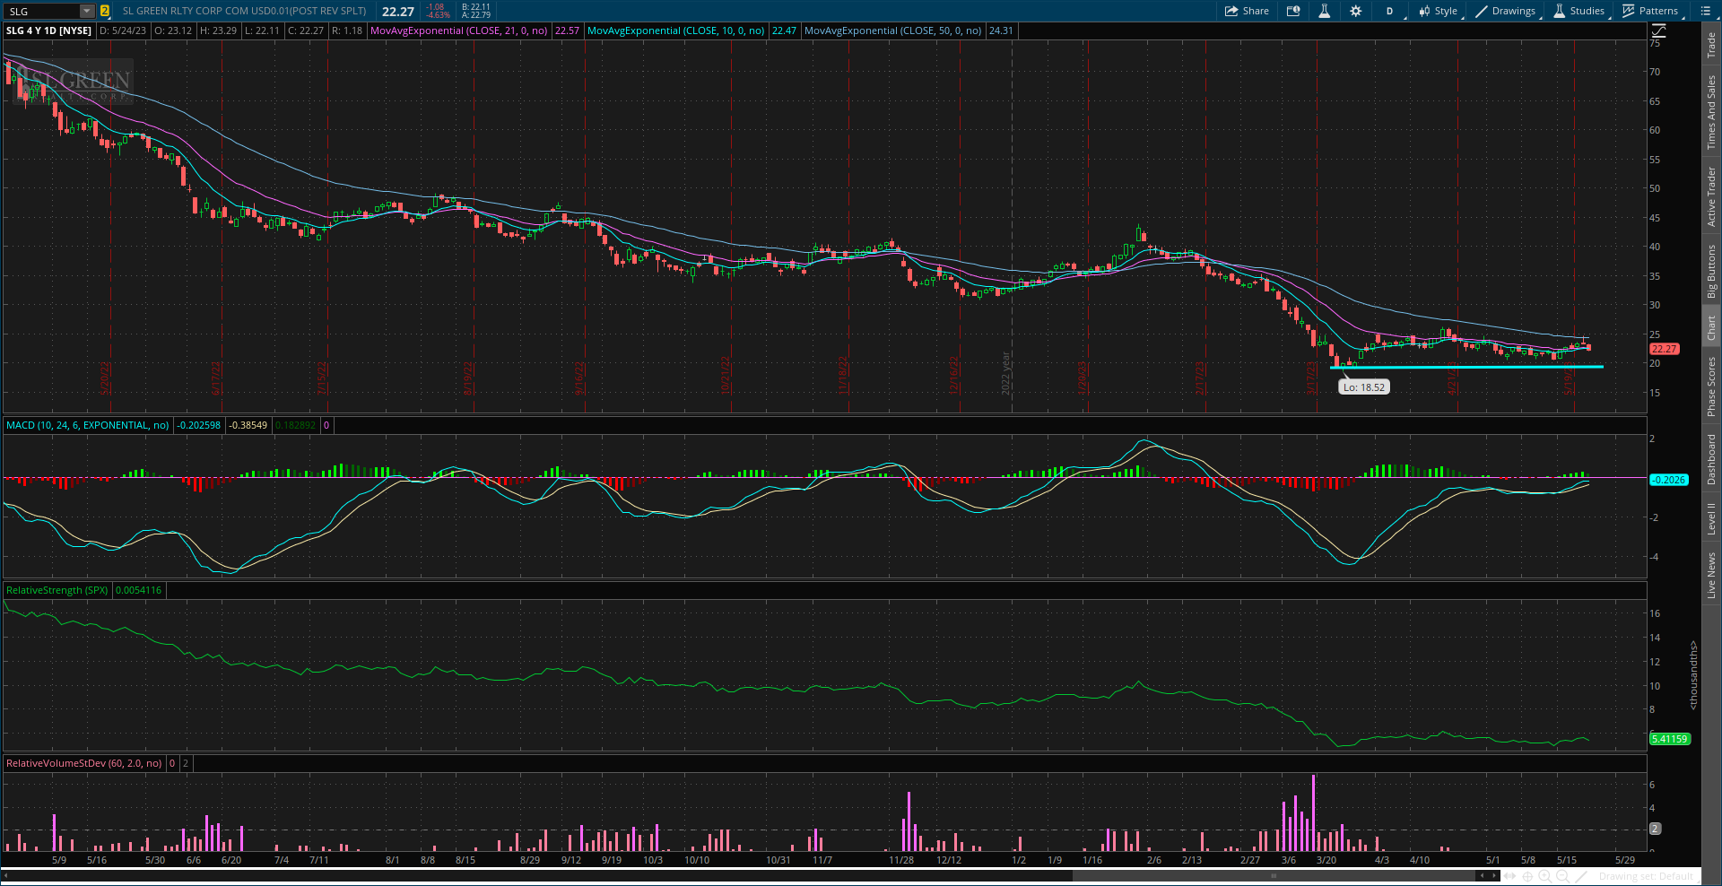Screen dimensions: 1722x886
Task: Click the MovAvgExponential (CLOSE, 10, 0, no) study label
Action: [x=676, y=30]
